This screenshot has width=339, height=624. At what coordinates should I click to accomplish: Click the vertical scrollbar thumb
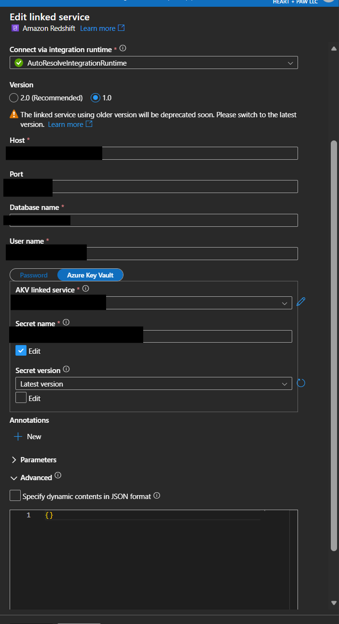[x=334, y=346]
